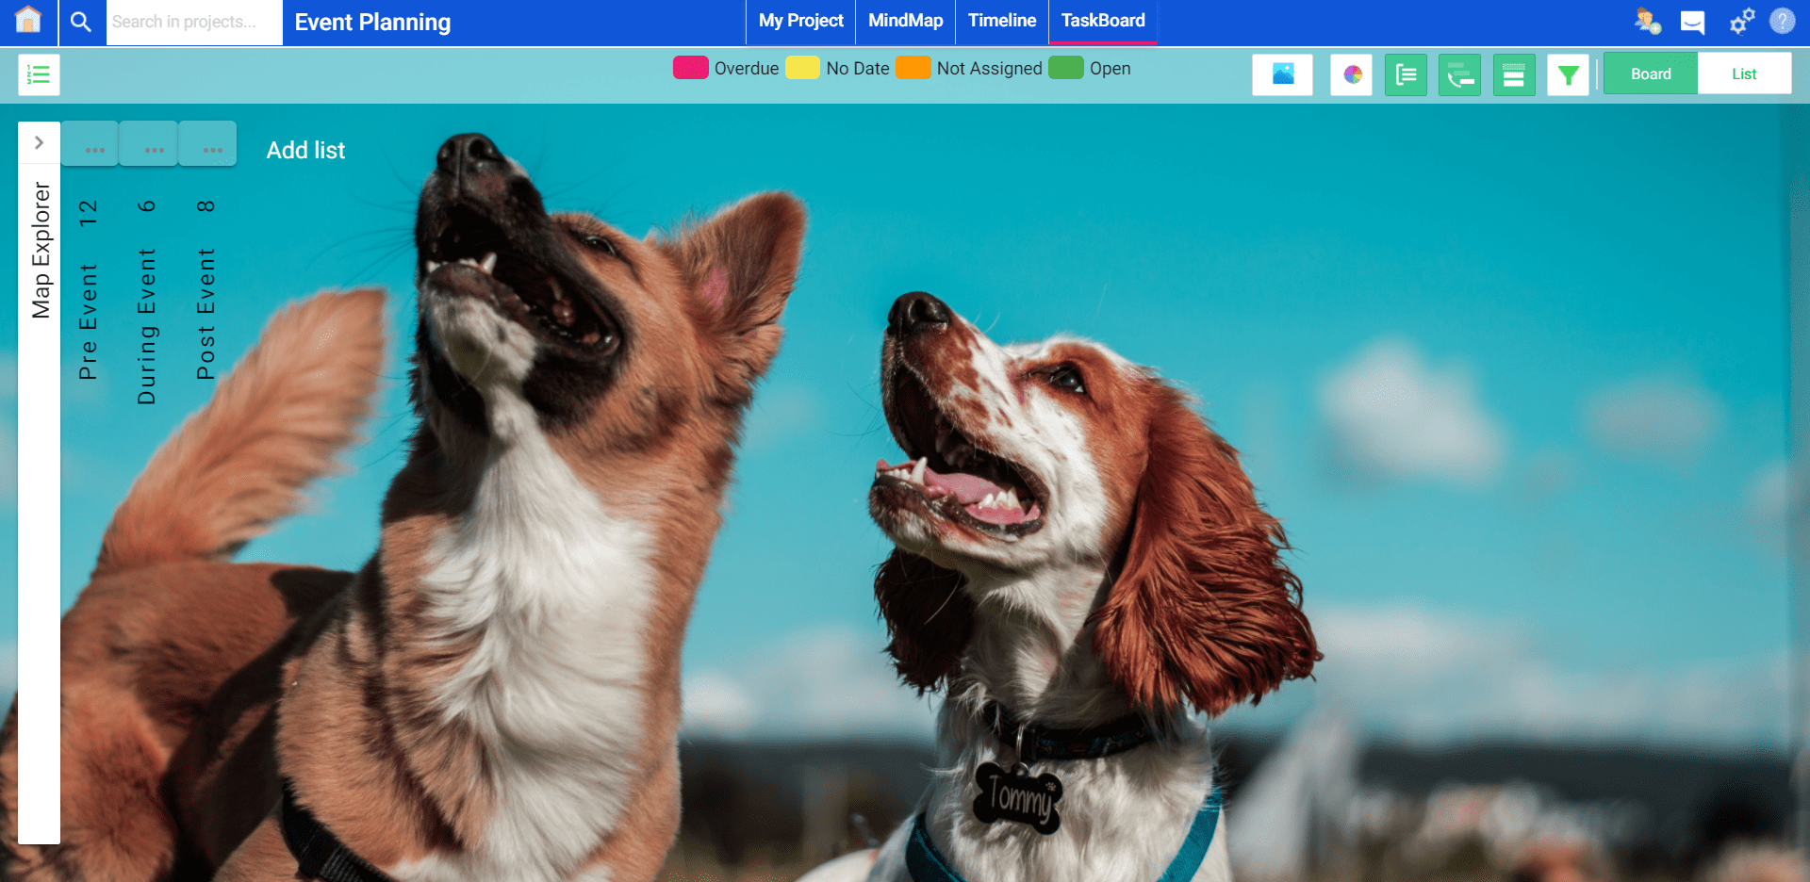This screenshot has height=882, width=1810.
Task: Open the color wheel palette button
Action: (x=1352, y=74)
